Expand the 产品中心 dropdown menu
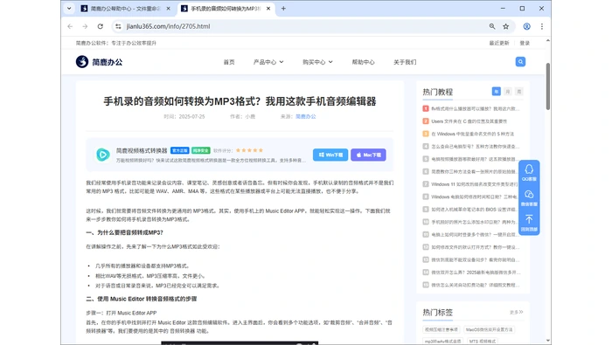 tap(268, 62)
